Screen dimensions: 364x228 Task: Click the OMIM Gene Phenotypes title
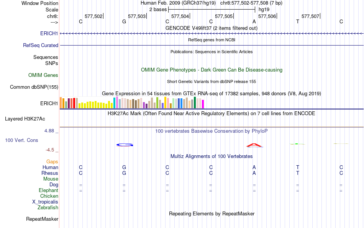point(212,70)
